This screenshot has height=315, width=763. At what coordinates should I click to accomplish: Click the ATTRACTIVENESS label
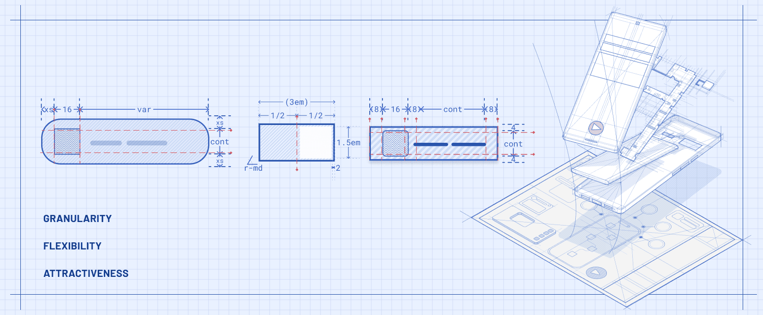pos(86,273)
